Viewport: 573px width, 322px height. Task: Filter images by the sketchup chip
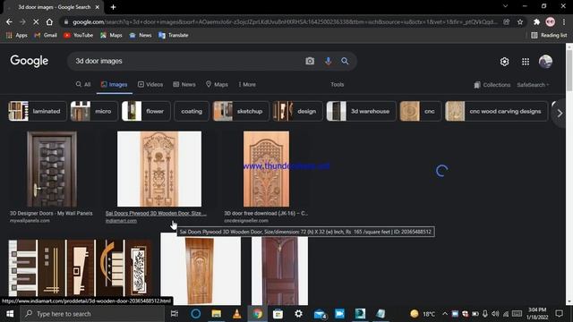tap(241, 111)
